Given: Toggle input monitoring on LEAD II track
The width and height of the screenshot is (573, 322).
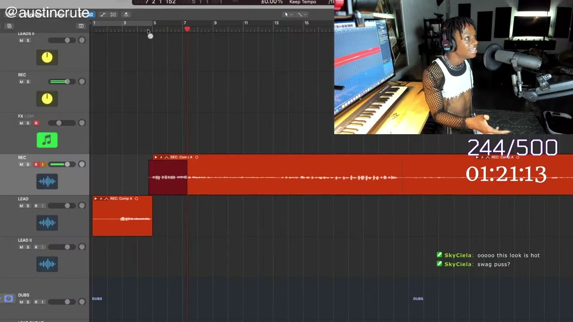Looking at the screenshot, I should 43,247.
